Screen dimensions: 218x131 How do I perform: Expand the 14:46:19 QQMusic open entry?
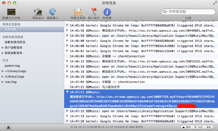click(x=67, y=76)
